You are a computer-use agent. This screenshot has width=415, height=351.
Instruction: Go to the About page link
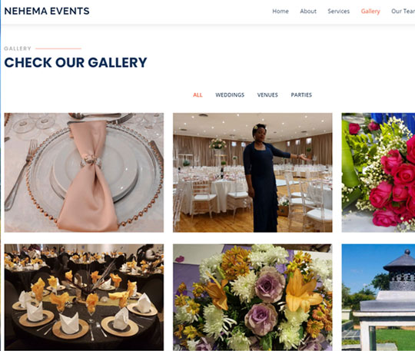(x=308, y=12)
